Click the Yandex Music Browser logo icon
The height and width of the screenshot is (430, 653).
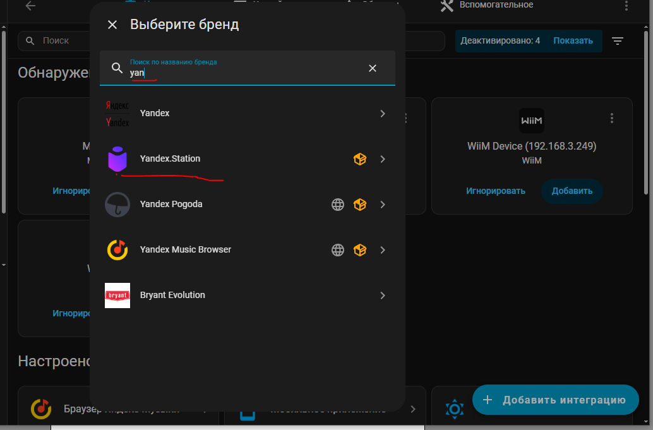tap(117, 250)
